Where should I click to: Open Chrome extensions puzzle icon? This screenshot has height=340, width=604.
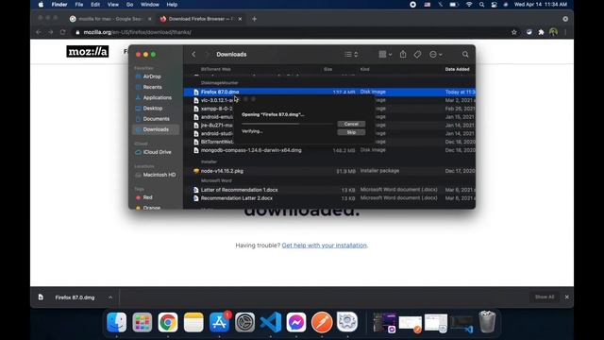(541, 32)
